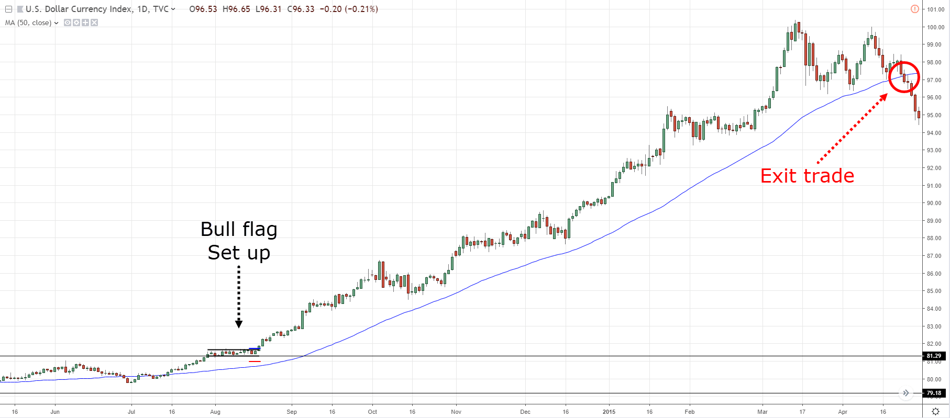Toggle MA indicator visibility eye icon
This screenshot has height=418, width=950.
(68, 22)
